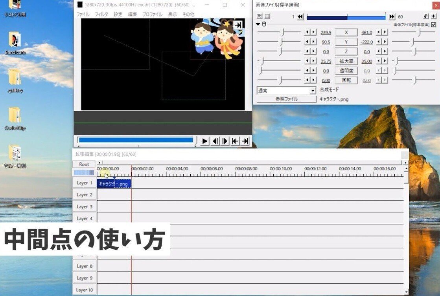Rewind object playback with the double-left-arrow icon
This screenshot has width=440, height=296.
pos(300,16)
